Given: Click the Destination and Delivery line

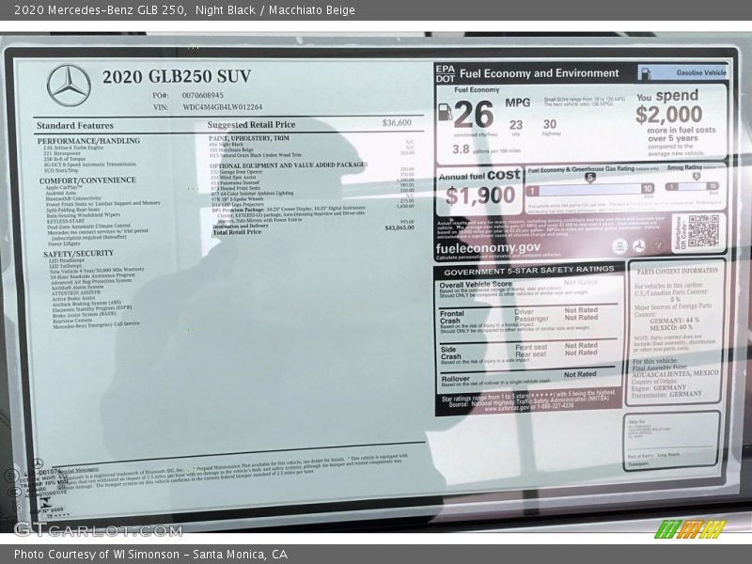Looking at the screenshot, I should click(x=241, y=226).
